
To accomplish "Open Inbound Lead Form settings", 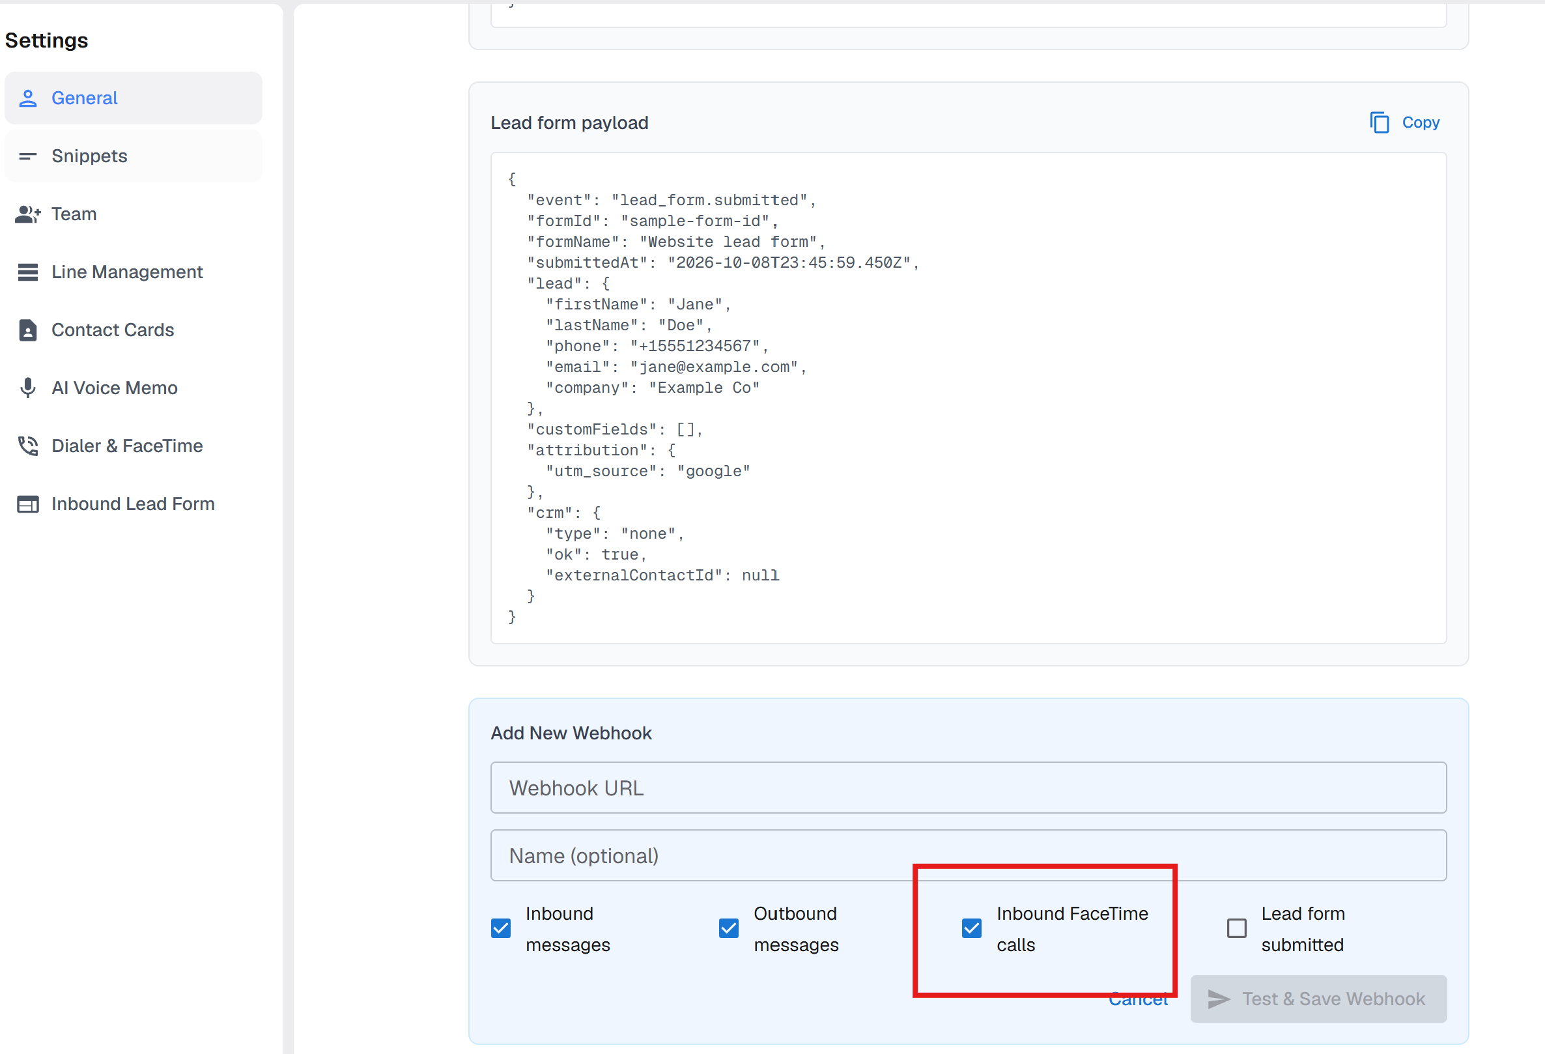I will (133, 504).
